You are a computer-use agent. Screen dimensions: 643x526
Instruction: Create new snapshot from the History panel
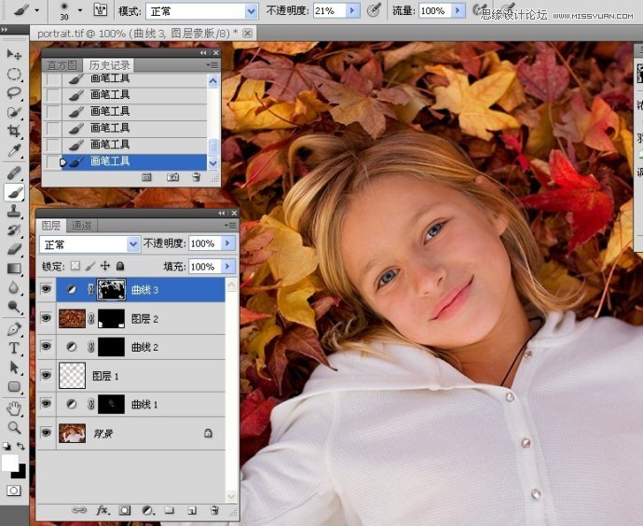click(x=172, y=176)
